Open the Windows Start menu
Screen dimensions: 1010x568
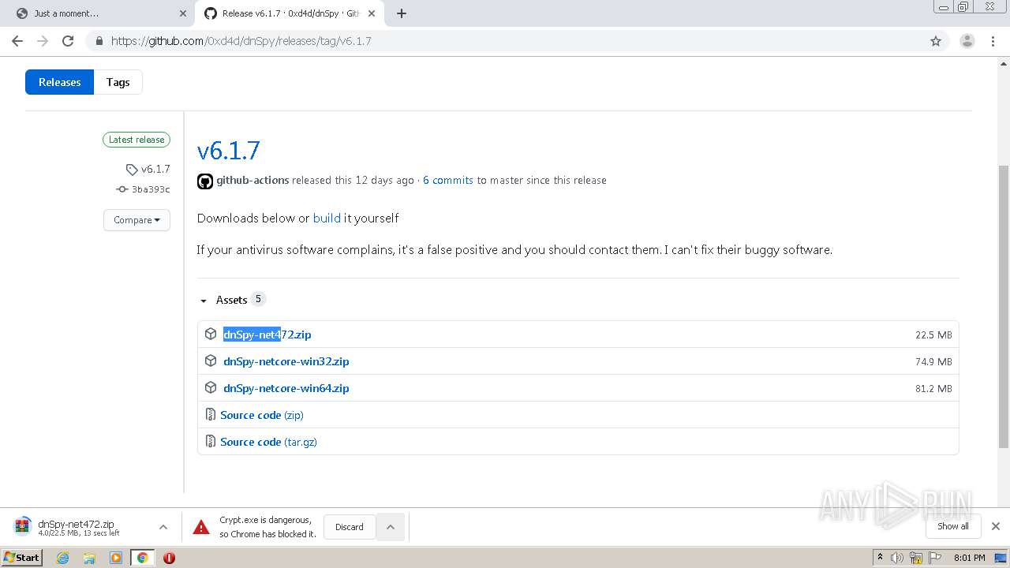[x=21, y=558]
